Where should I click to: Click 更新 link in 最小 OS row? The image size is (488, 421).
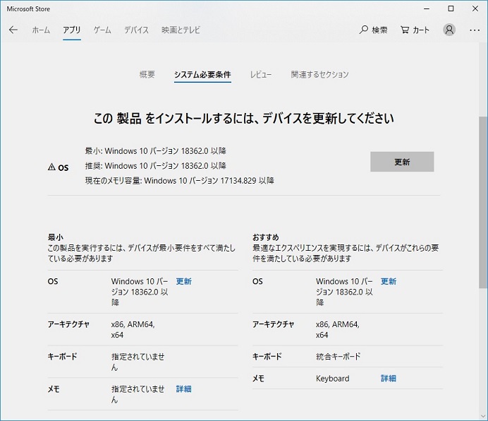tap(183, 281)
